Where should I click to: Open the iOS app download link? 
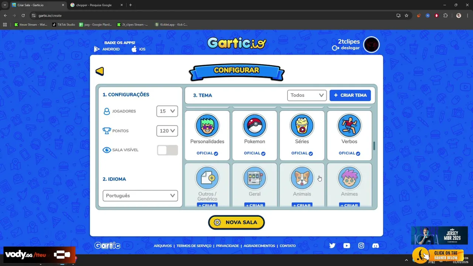point(139,49)
